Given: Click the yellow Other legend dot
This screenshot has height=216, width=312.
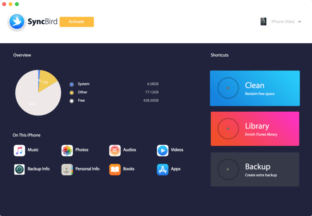Looking at the screenshot, I should coord(72,93).
